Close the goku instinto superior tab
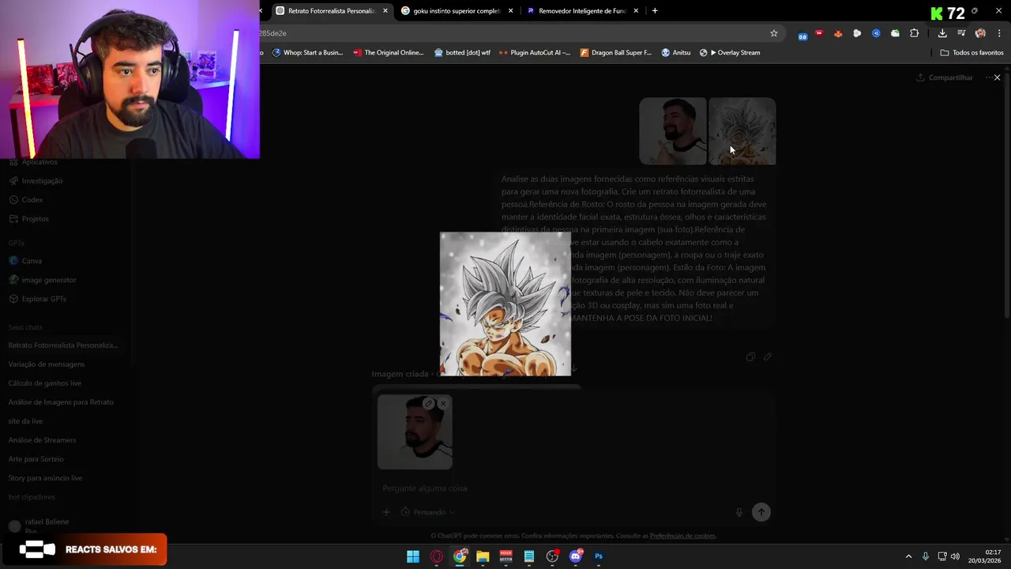This screenshot has width=1011, height=569. (x=511, y=11)
